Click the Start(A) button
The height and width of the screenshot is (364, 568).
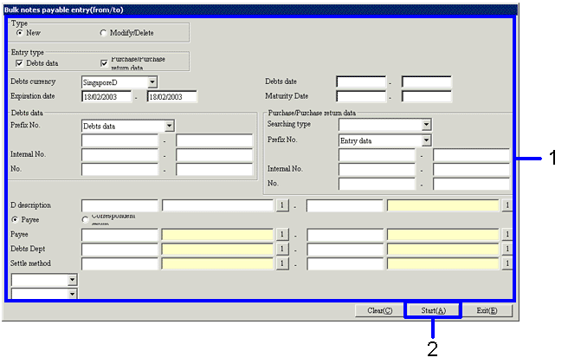(x=433, y=311)
